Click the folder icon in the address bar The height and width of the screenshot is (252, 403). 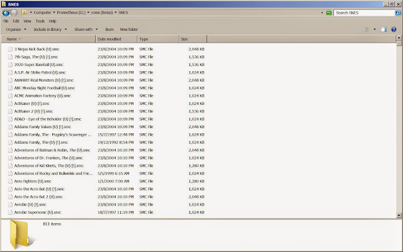[x=25, y=13]
